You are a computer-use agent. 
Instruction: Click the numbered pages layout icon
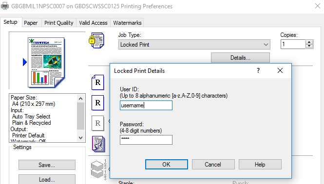[x=98, y=144]
